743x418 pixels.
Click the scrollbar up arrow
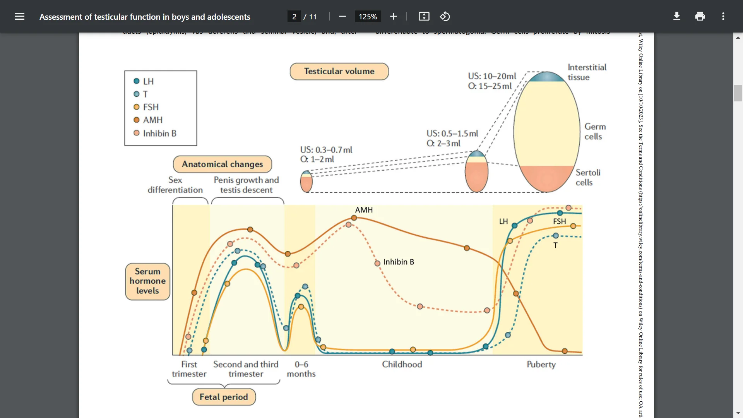pyautogui.click(x=738, y=37)
